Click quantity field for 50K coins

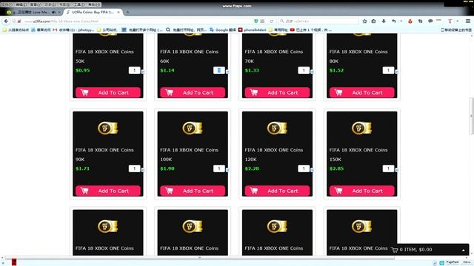(x=134, y=70)
